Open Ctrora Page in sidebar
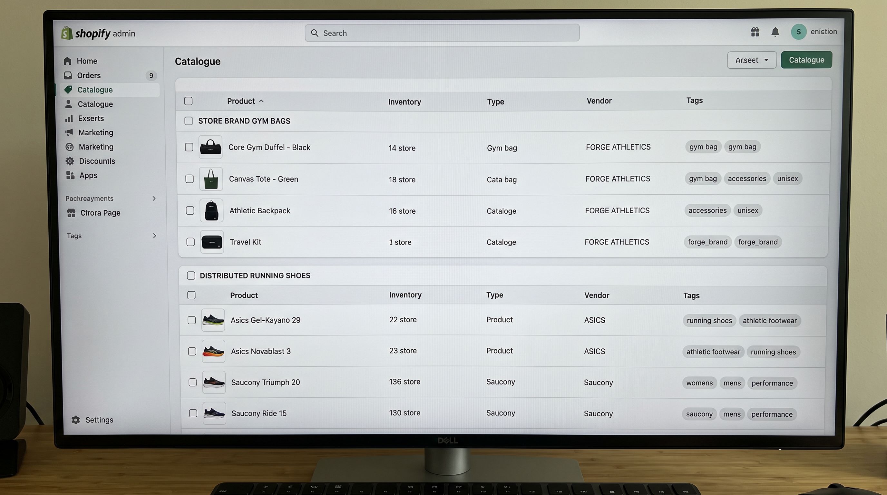 (x=100, y=213)
